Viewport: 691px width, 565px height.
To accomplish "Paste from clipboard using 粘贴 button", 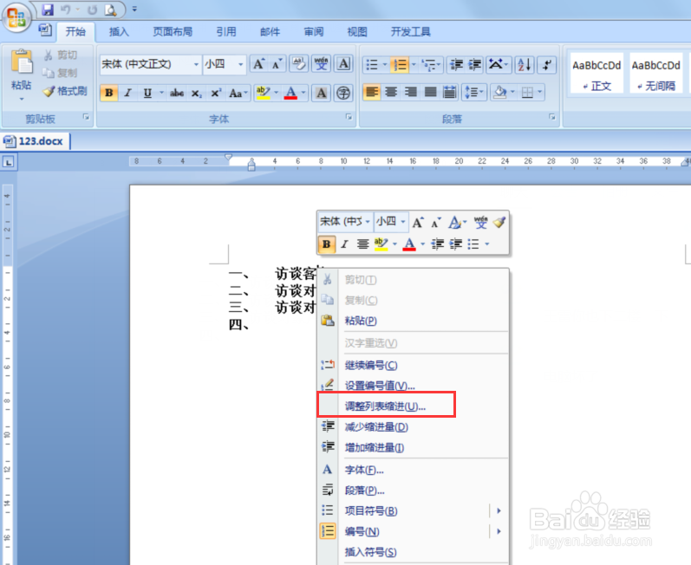I will point(21,75).
